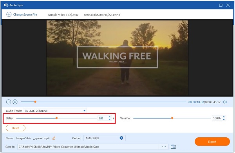
Task: Open the output folder icon
Action: (x=173, y=147)
